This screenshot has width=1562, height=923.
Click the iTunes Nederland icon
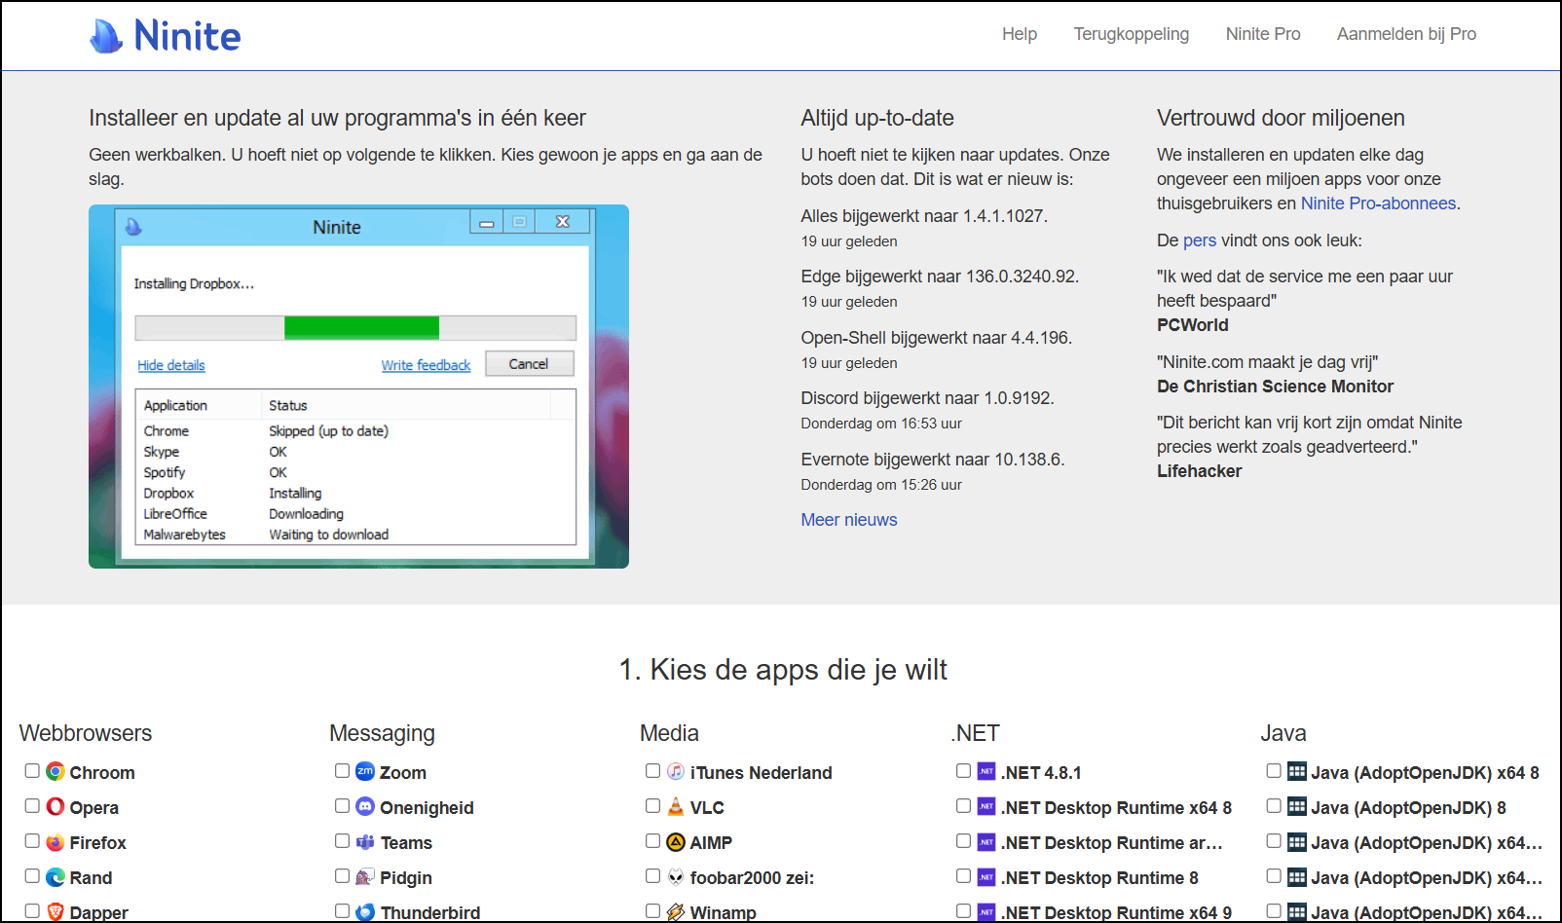[676, 772]
